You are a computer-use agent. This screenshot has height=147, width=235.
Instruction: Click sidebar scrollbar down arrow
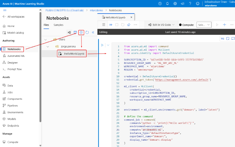pos(40,146)
